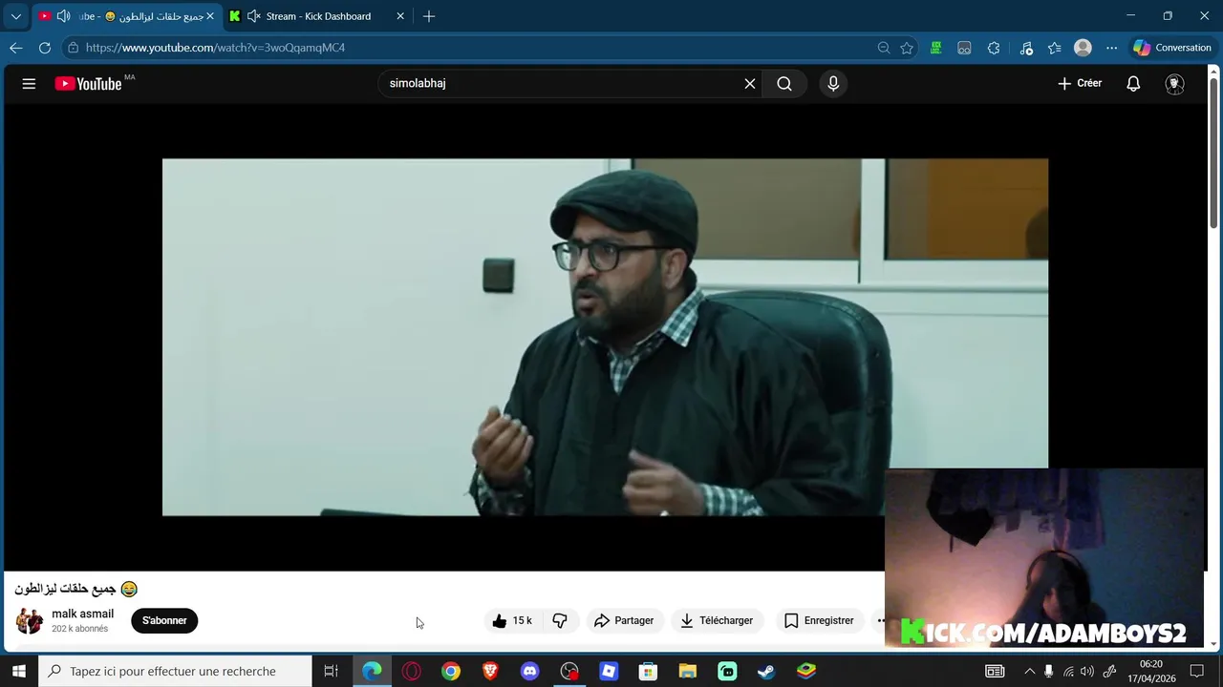Close the YouTube tab
The image size is (1223, 687).
point(210,16)
